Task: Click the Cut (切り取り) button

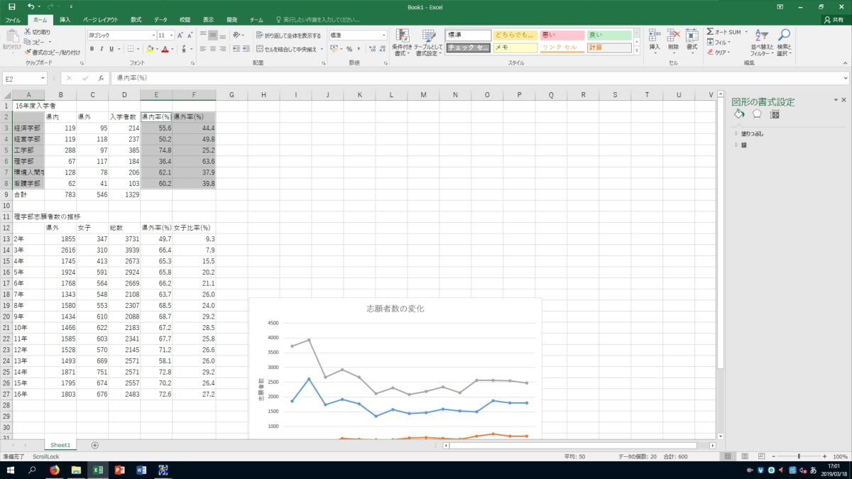Action: tap(37, 32)
